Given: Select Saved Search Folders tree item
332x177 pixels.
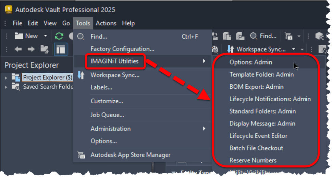Looking at the screenshot, I should pos(48,87).
